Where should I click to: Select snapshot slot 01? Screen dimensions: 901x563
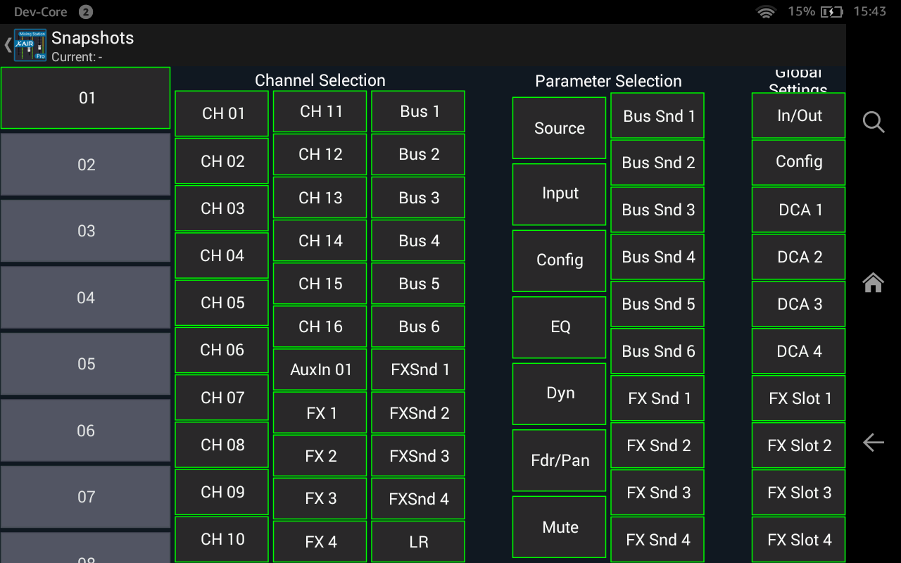pos(86,98)
